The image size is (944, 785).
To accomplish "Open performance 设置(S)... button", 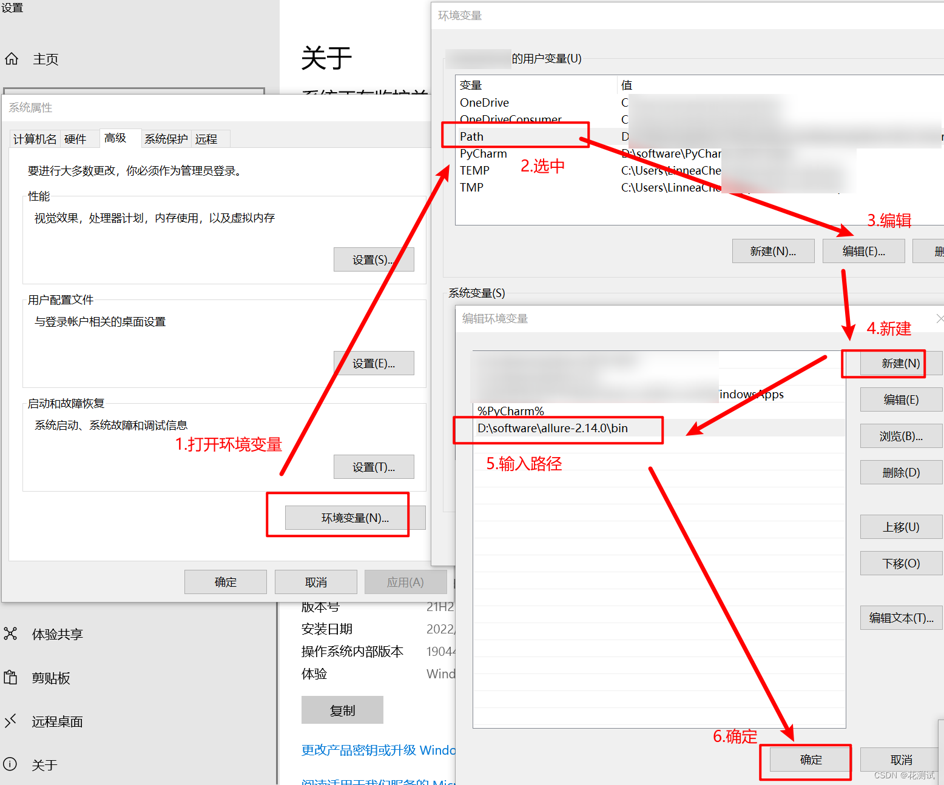I will [374, 259].
